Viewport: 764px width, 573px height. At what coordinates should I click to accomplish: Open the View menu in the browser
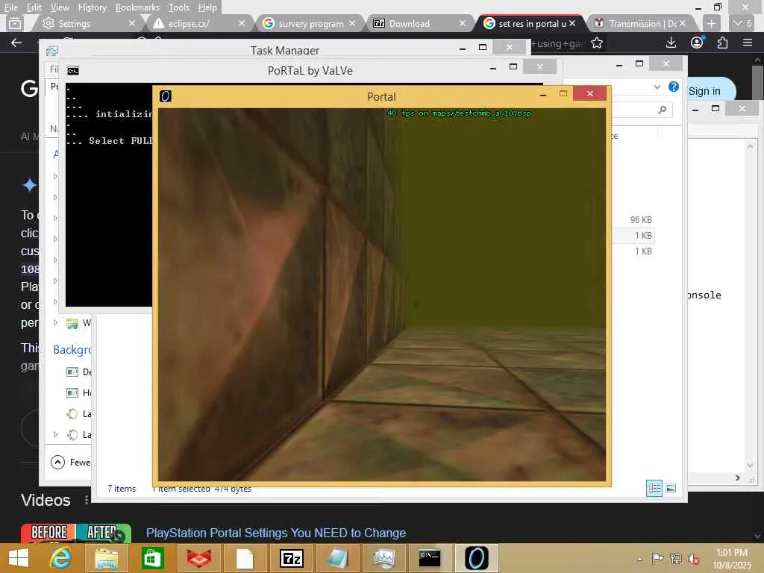click(60, 7)
